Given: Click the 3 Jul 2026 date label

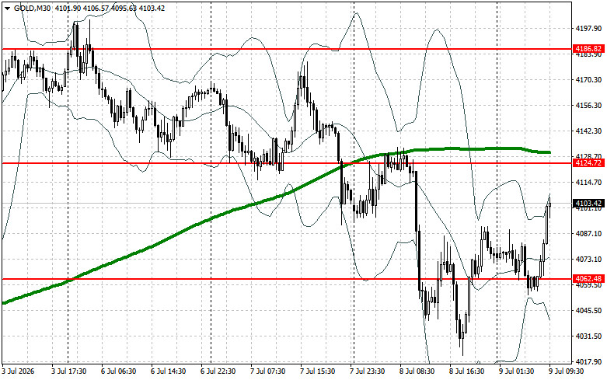Looking at the screenshot, I should tap(18, 371).
